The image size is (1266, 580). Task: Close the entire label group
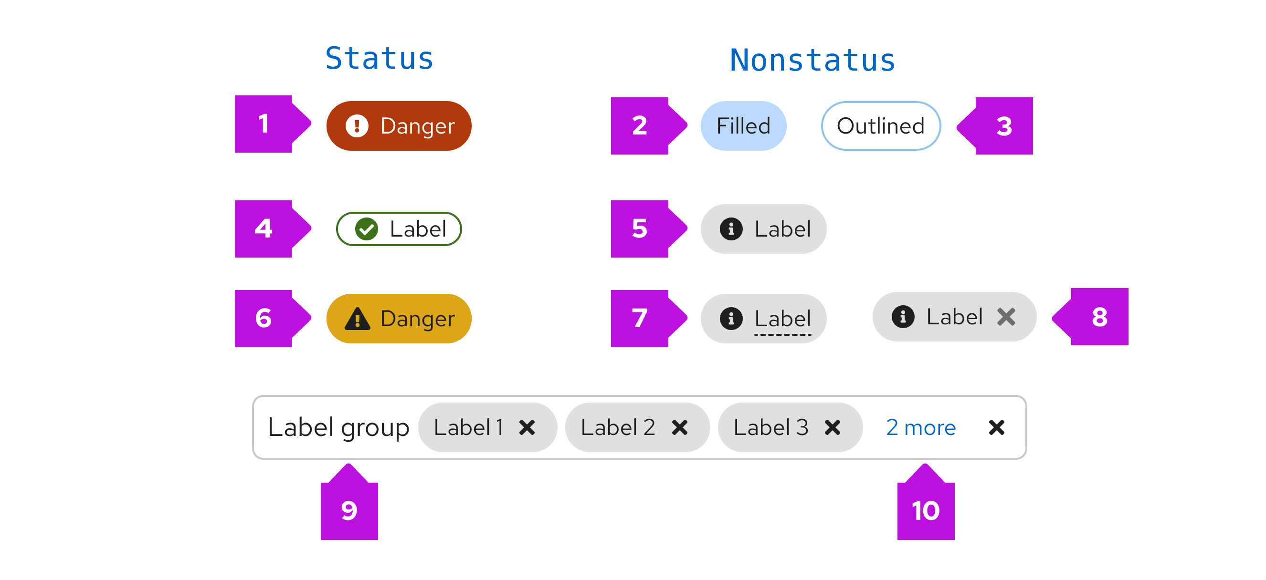coord(996,427)
